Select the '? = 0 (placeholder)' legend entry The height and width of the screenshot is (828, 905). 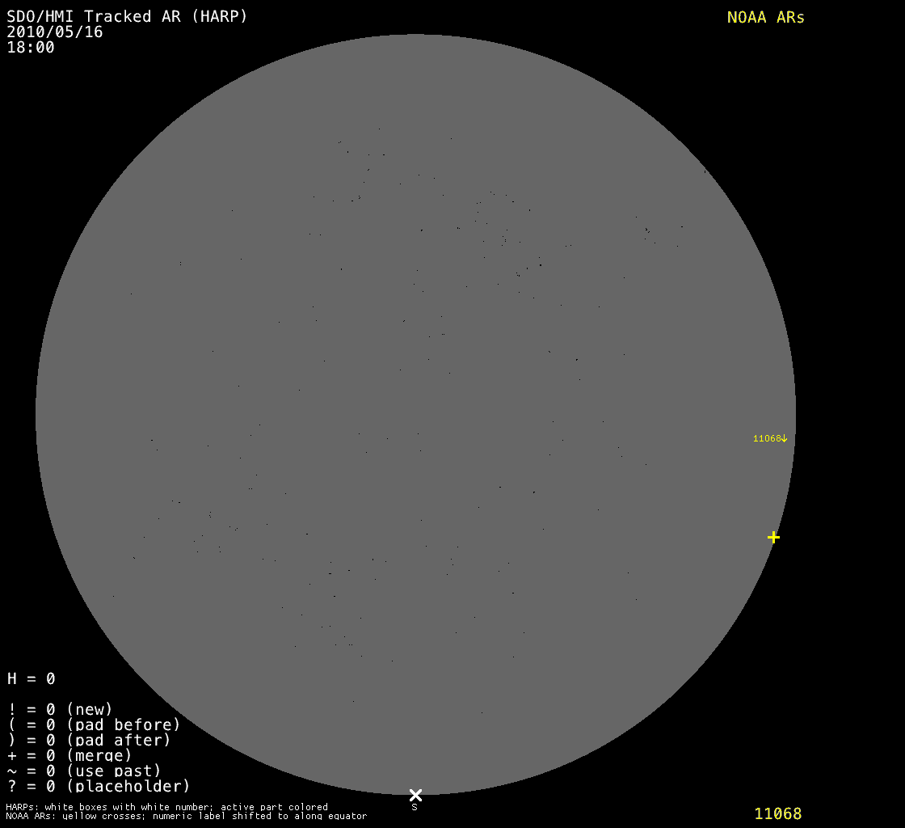tap(99, 786)
